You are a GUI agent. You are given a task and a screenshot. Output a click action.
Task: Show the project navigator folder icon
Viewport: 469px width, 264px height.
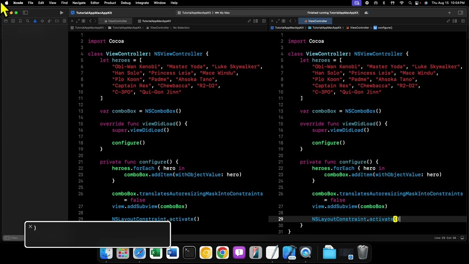tap(5, 21)
